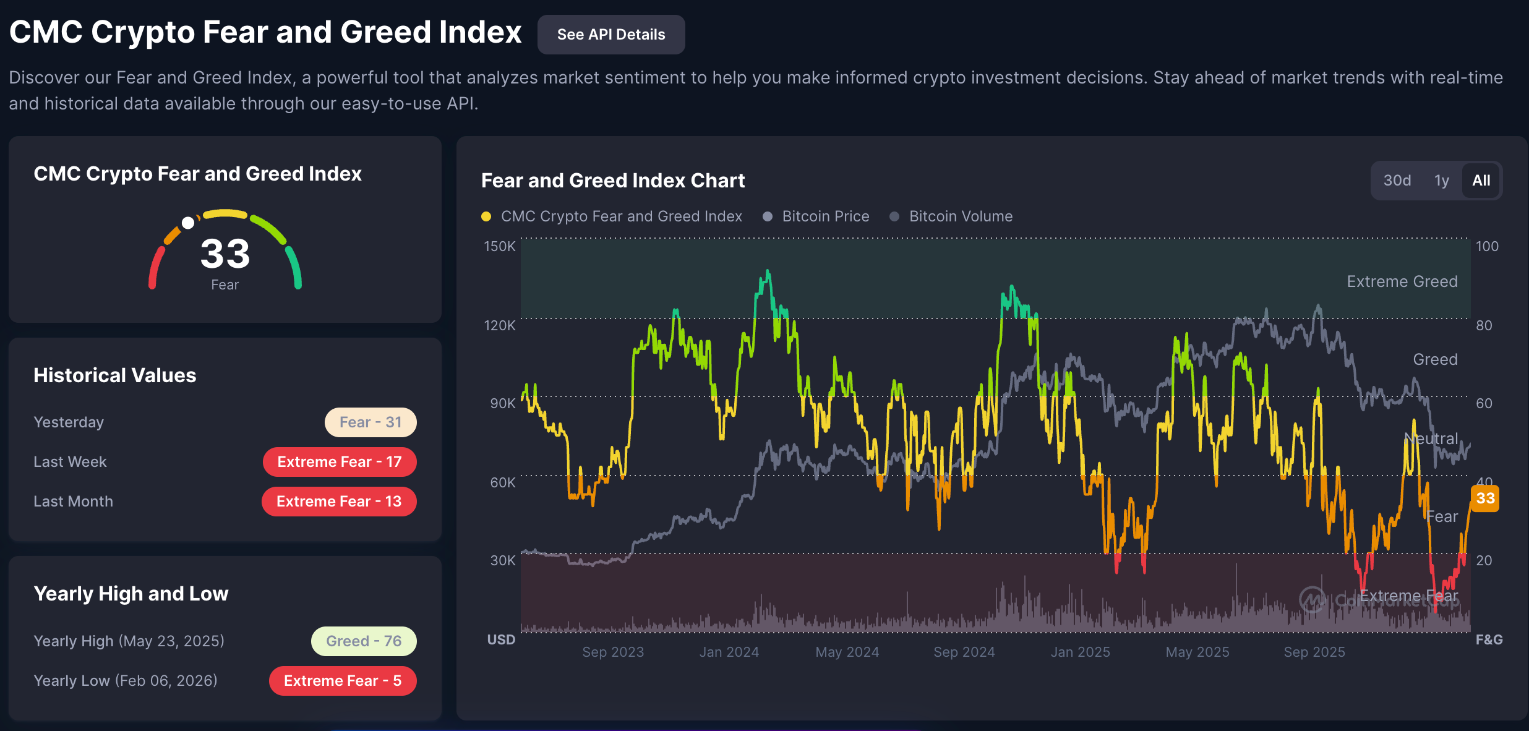
Task: Click the Extreme Fear - 13 badge
Action: 338,502
